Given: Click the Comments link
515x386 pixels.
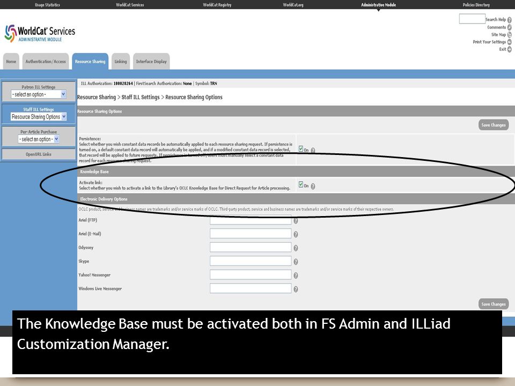Looking at the screenshot, I should (x=497, y=27).
